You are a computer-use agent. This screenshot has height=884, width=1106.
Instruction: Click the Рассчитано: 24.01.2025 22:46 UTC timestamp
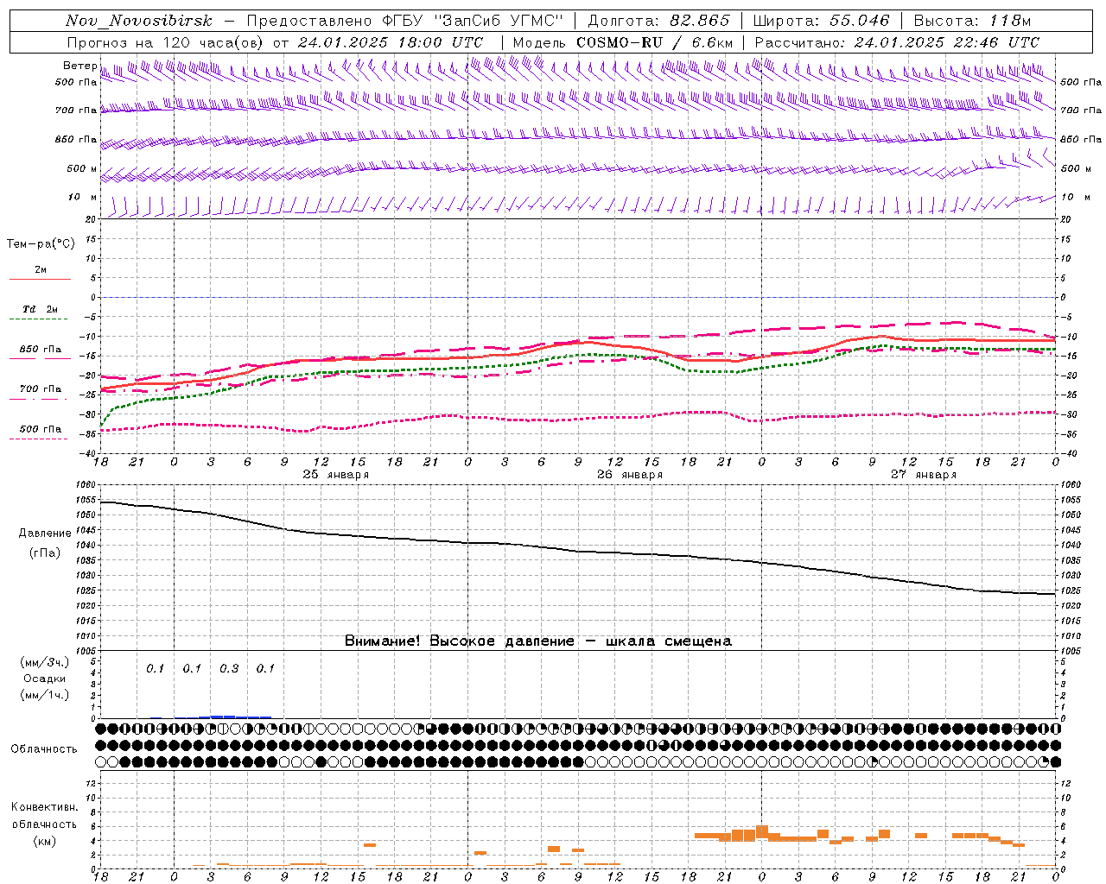pos(897,42)
